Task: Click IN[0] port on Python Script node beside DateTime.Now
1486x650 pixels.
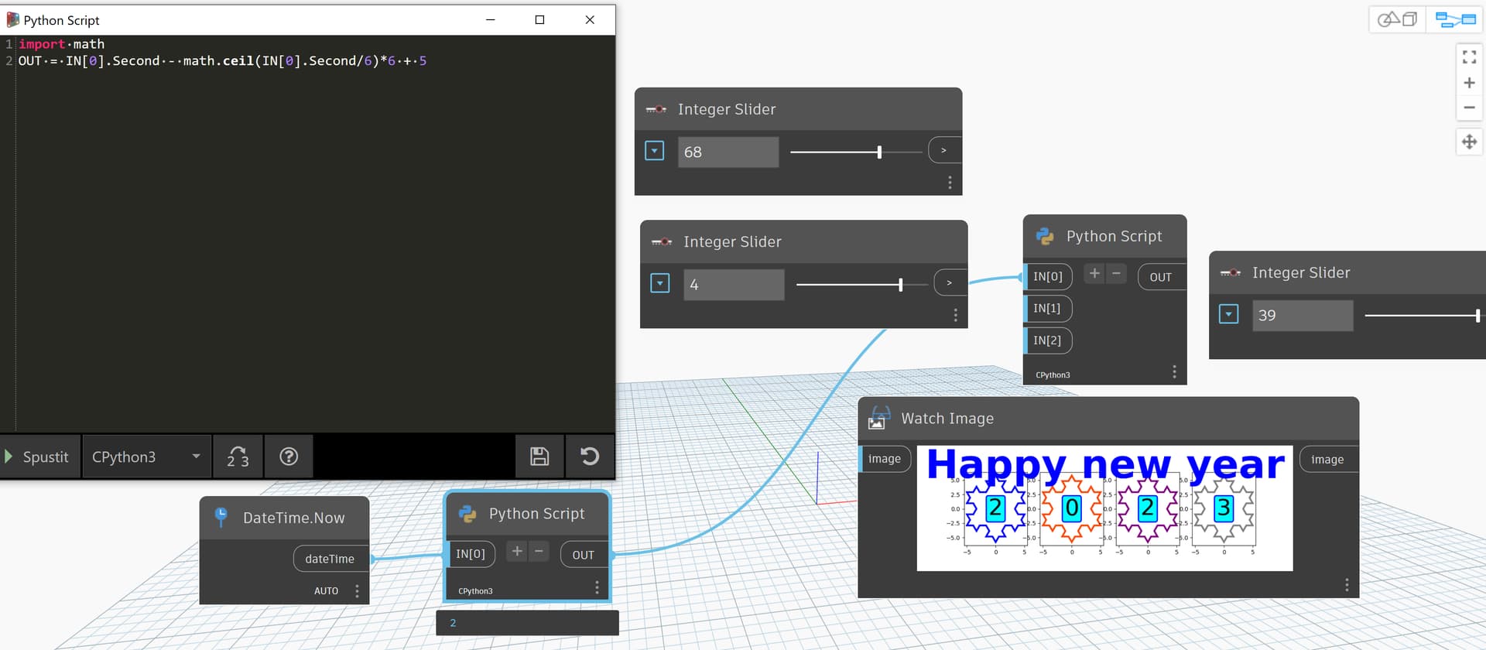Action: point(471,554)
